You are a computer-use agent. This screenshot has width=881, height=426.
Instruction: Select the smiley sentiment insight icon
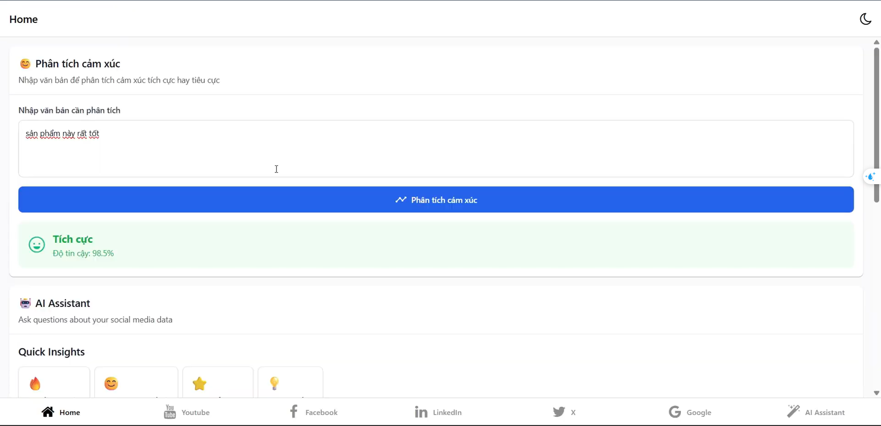coord(111,384)
